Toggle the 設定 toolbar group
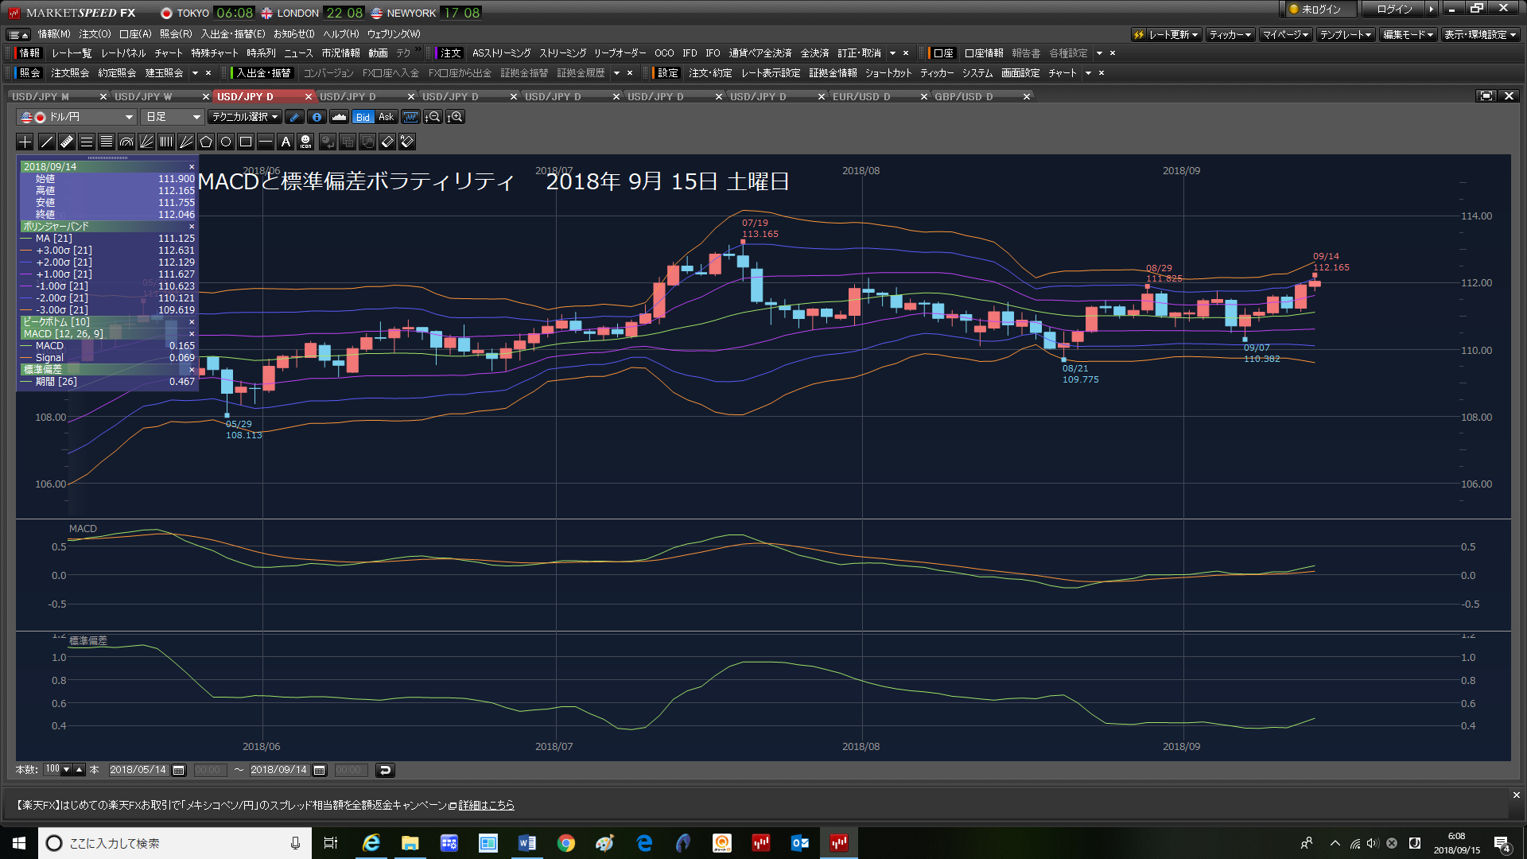The height and width of the screenshot is (859, 1527). click(x=667, y=73)
